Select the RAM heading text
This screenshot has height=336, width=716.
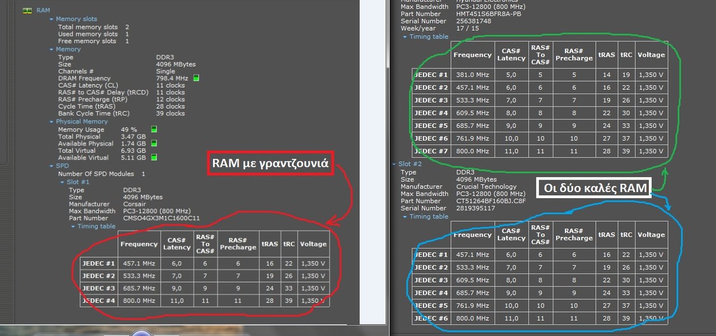pyautogui.click(x=43, y=11)
